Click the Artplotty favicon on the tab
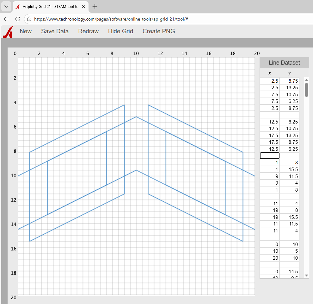This screenshot has width=313, height=304. (17, 6)
